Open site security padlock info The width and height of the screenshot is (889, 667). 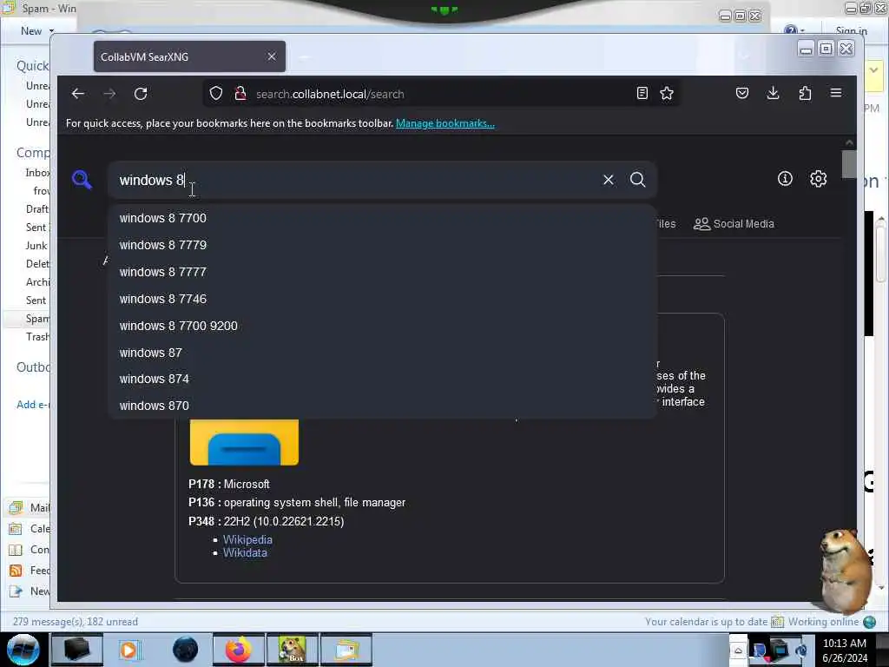[x=240, y=94]
